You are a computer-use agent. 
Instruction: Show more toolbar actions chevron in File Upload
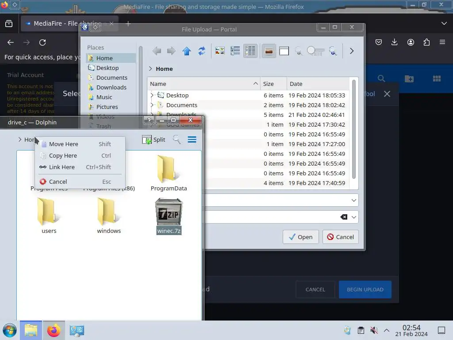pyautogui.click(x=352, y=51)
